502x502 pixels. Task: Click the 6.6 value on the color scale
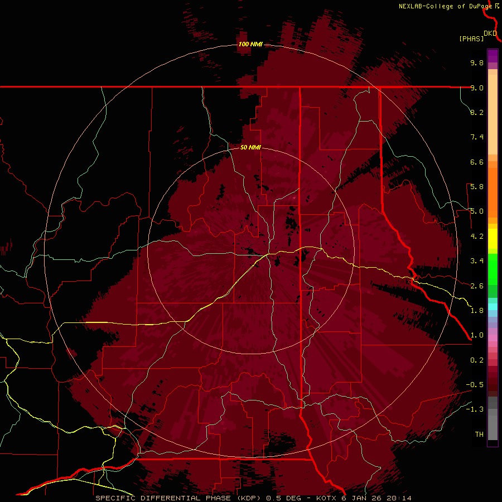click(x=477, y=162)
